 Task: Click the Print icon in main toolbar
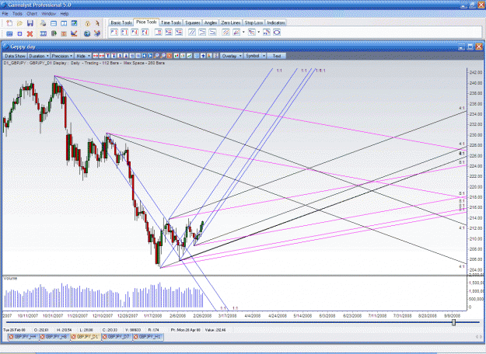(43, 23)
